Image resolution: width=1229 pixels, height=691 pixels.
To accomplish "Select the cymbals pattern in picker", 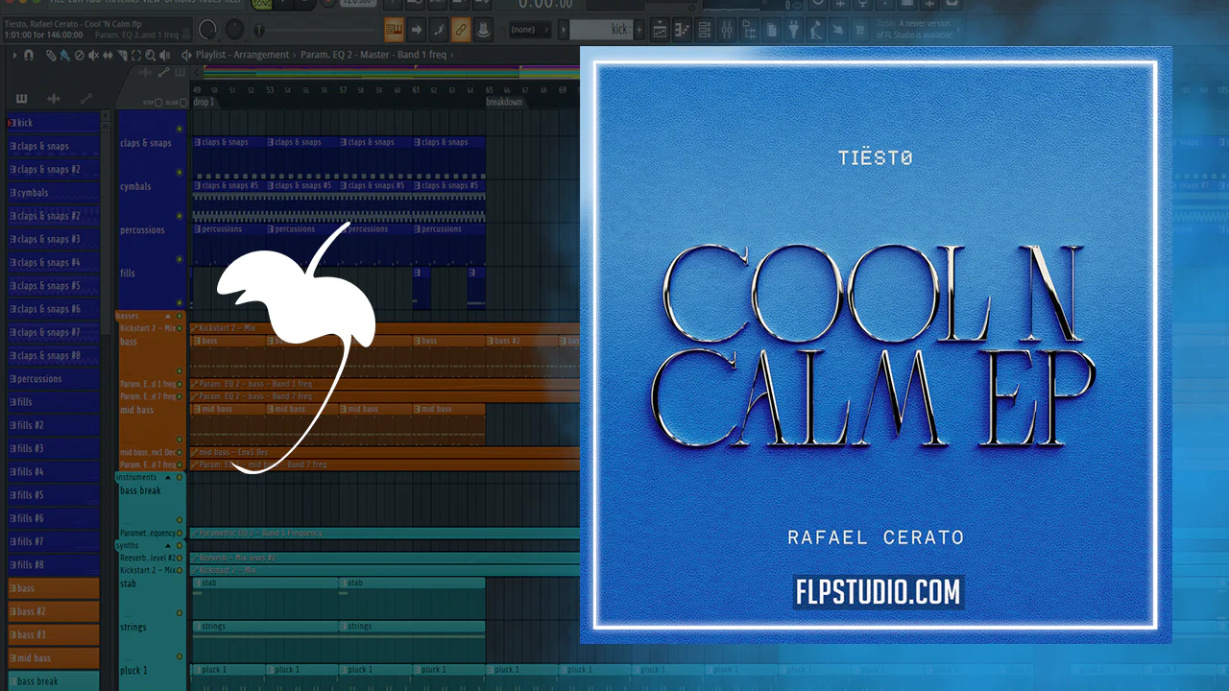I will (x=54, y=193).
